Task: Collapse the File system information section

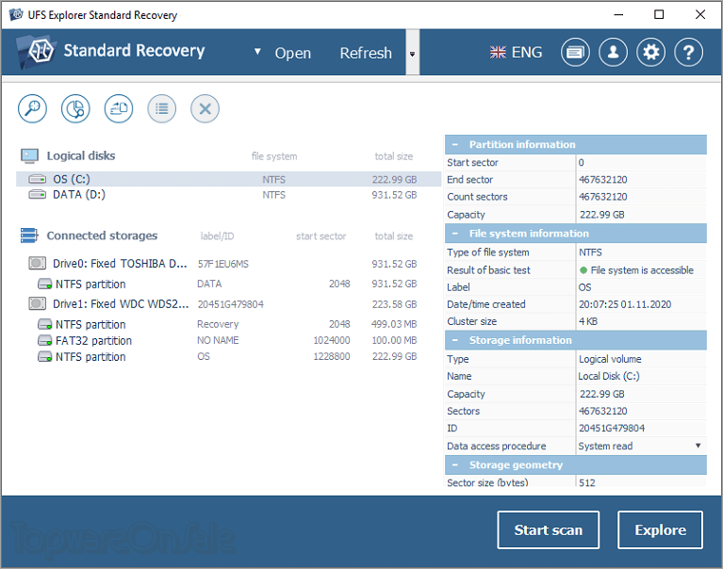Action: pyautogui.click(x=454, y=234)
